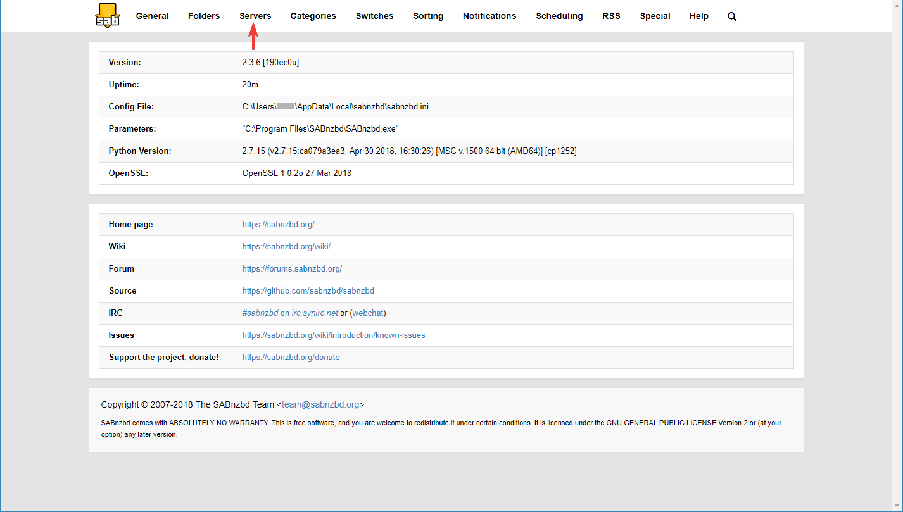Open the sabnzbd.org/wiki/ link

[286, 246]
